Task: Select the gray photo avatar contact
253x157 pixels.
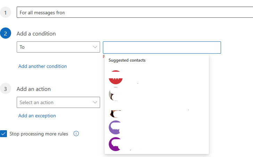Action: (115, 94)
